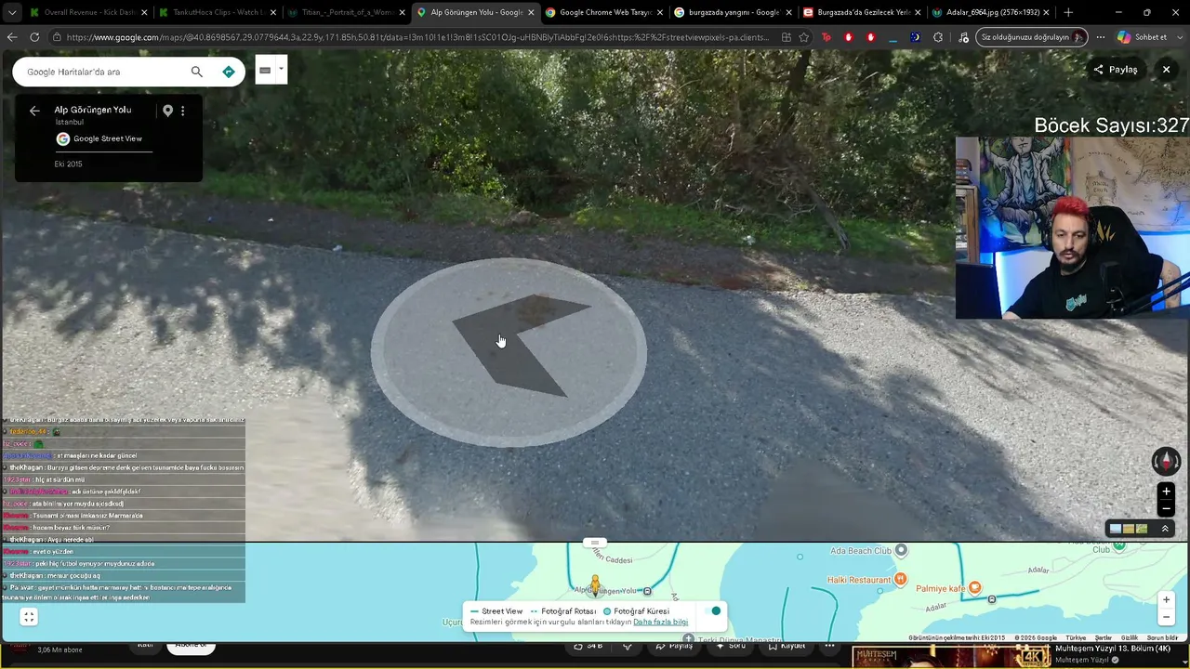The height and width of the screenshot is (669, 1190).
Task: Click the Pegman marker on the mini map
Action: pos(595,586)
